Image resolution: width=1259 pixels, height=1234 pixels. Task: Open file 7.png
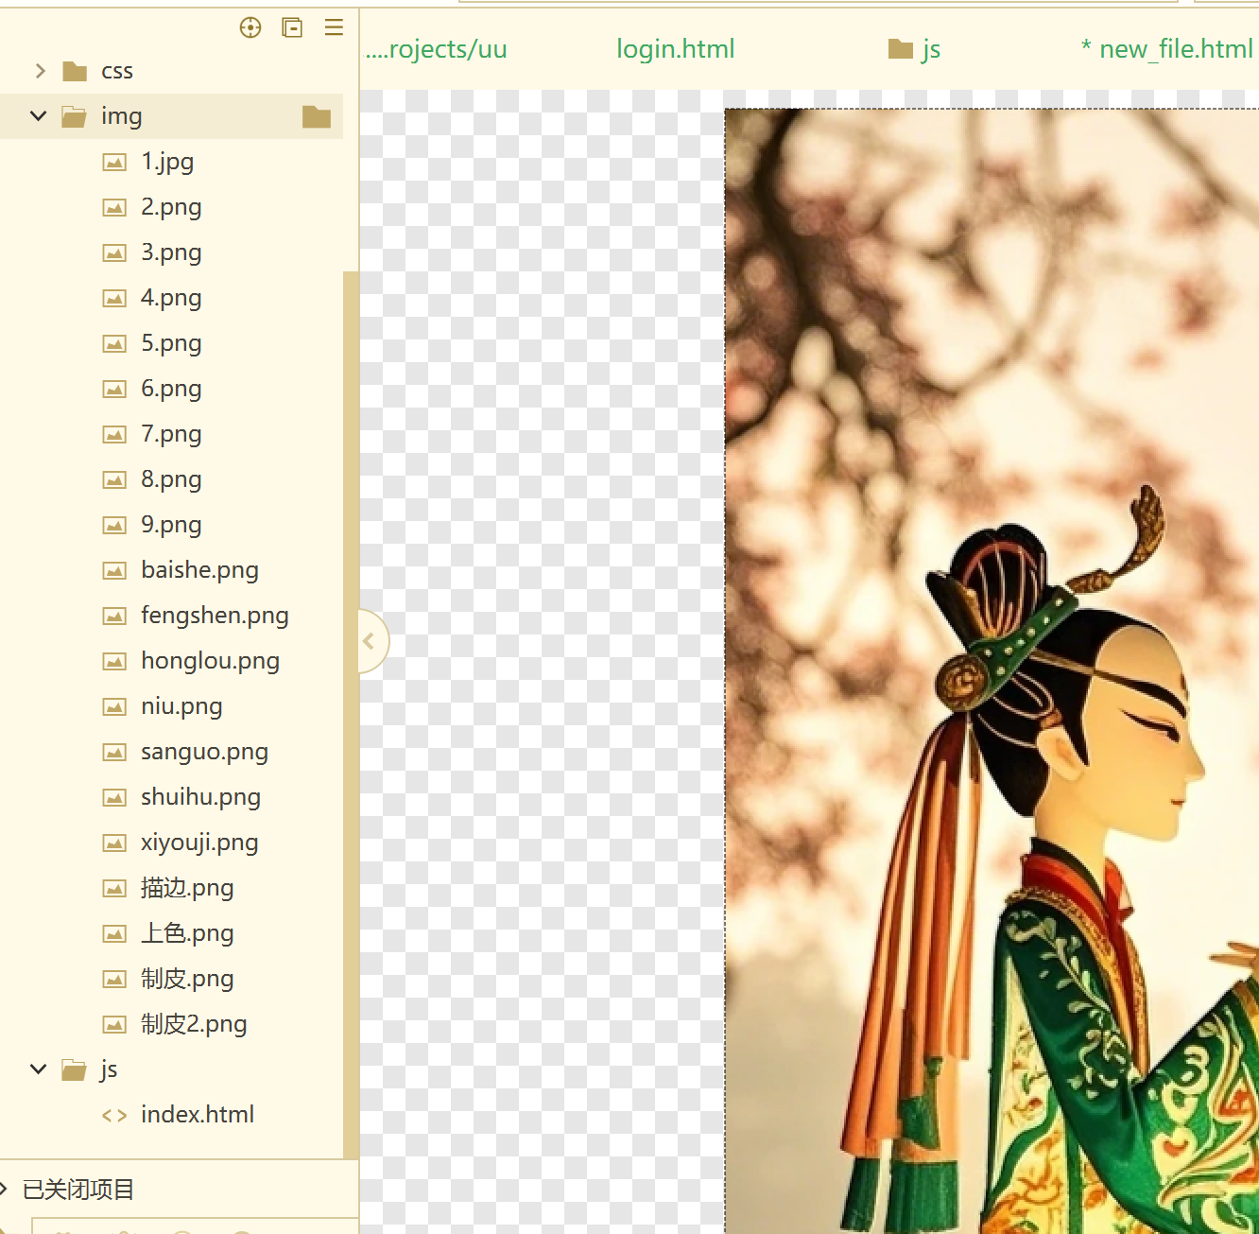(171, 434)
